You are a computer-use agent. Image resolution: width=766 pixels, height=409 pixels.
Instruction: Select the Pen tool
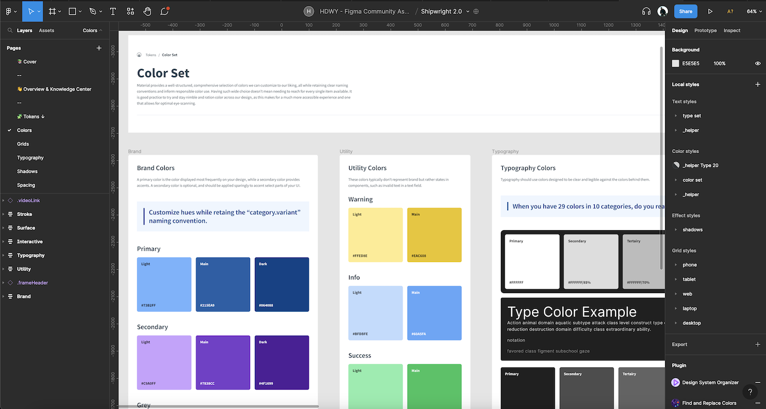(x=91, y=11)
